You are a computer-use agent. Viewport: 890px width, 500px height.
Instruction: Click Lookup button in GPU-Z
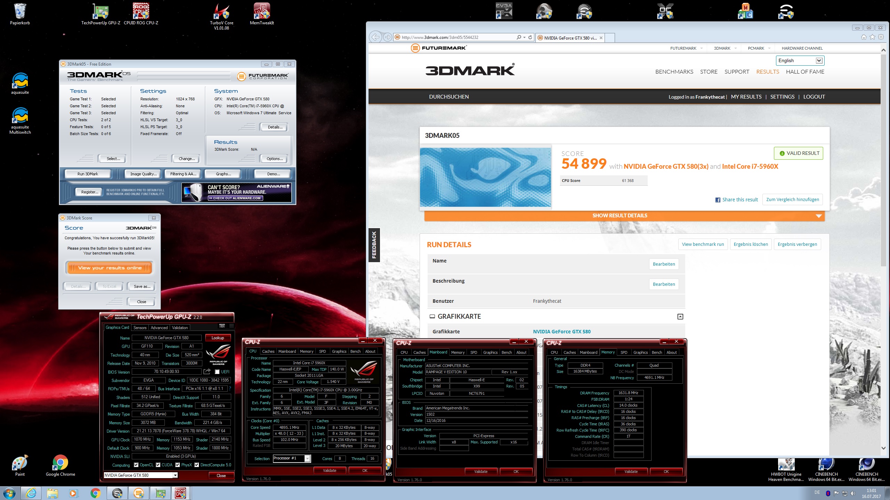coord(218,337)
